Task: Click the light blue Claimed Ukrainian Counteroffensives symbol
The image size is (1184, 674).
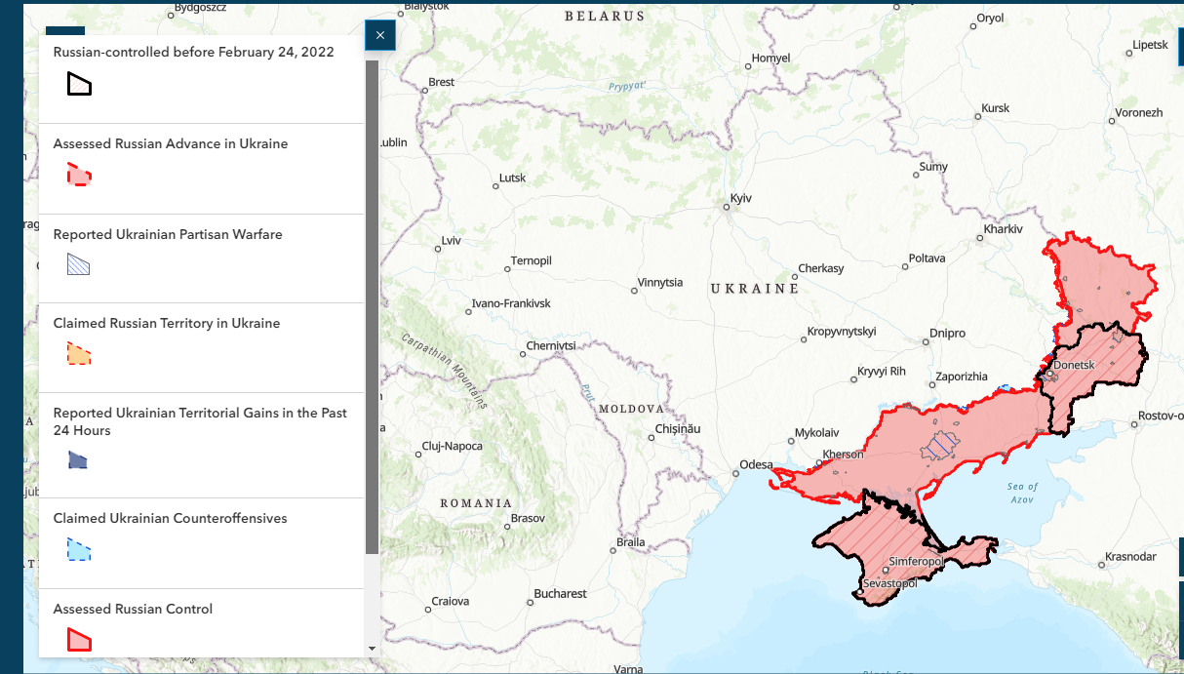Action: (x=79, y=549)
